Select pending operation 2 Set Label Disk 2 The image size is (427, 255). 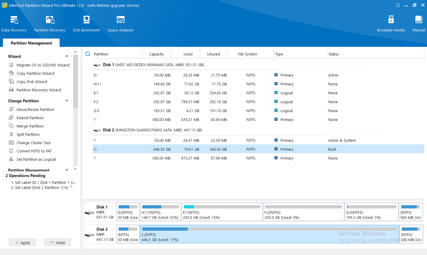[x=42, y=187]
